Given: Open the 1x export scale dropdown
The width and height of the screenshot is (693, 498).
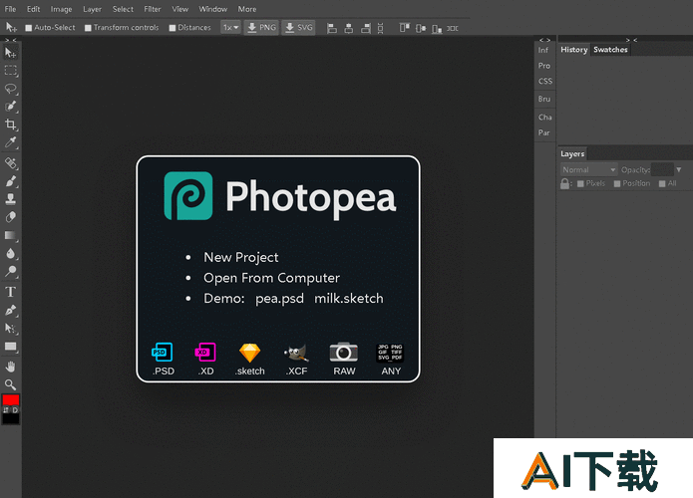Looking at the screenshot, I should (230, 27).
